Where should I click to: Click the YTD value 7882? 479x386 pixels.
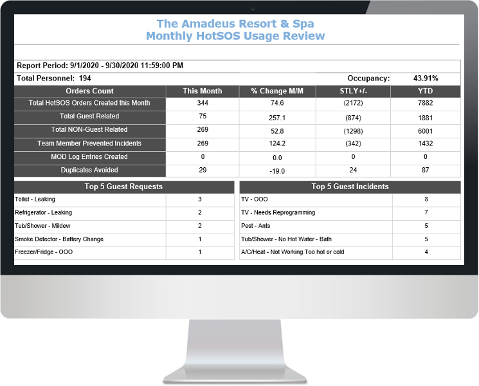(425, 103)
